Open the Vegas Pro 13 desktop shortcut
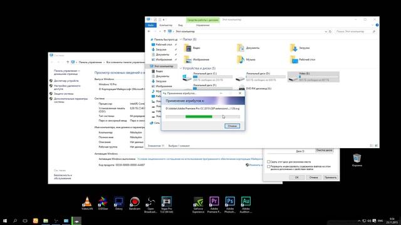 pos(166,205)
